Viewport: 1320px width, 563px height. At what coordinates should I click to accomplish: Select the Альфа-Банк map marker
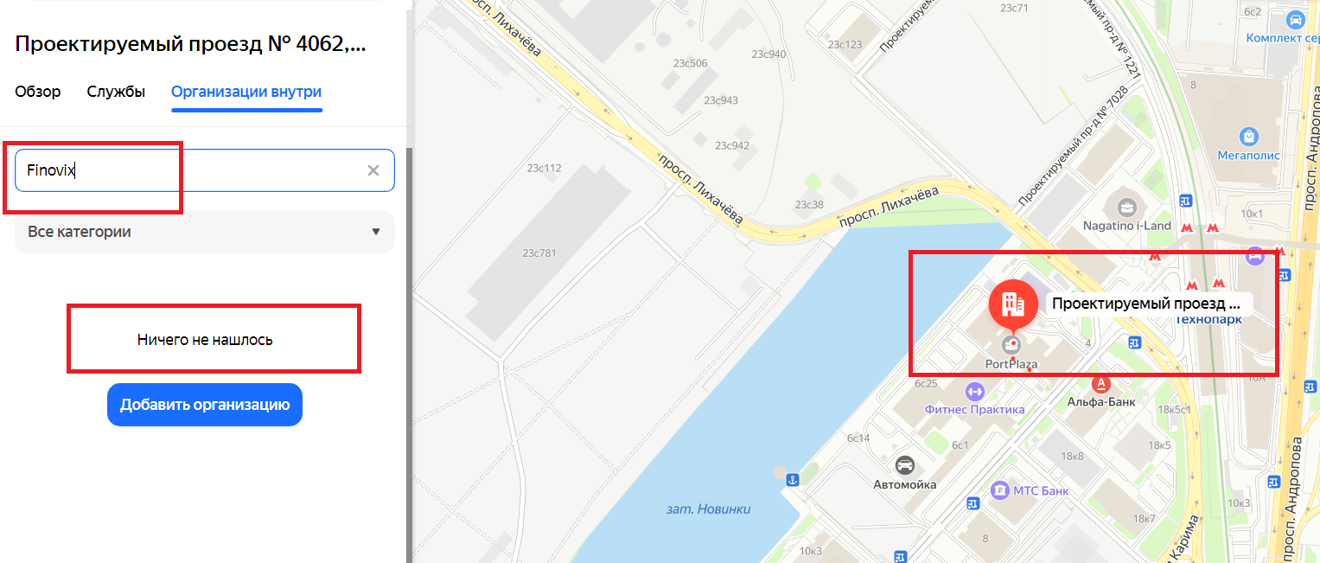[x=1101, y=382]
